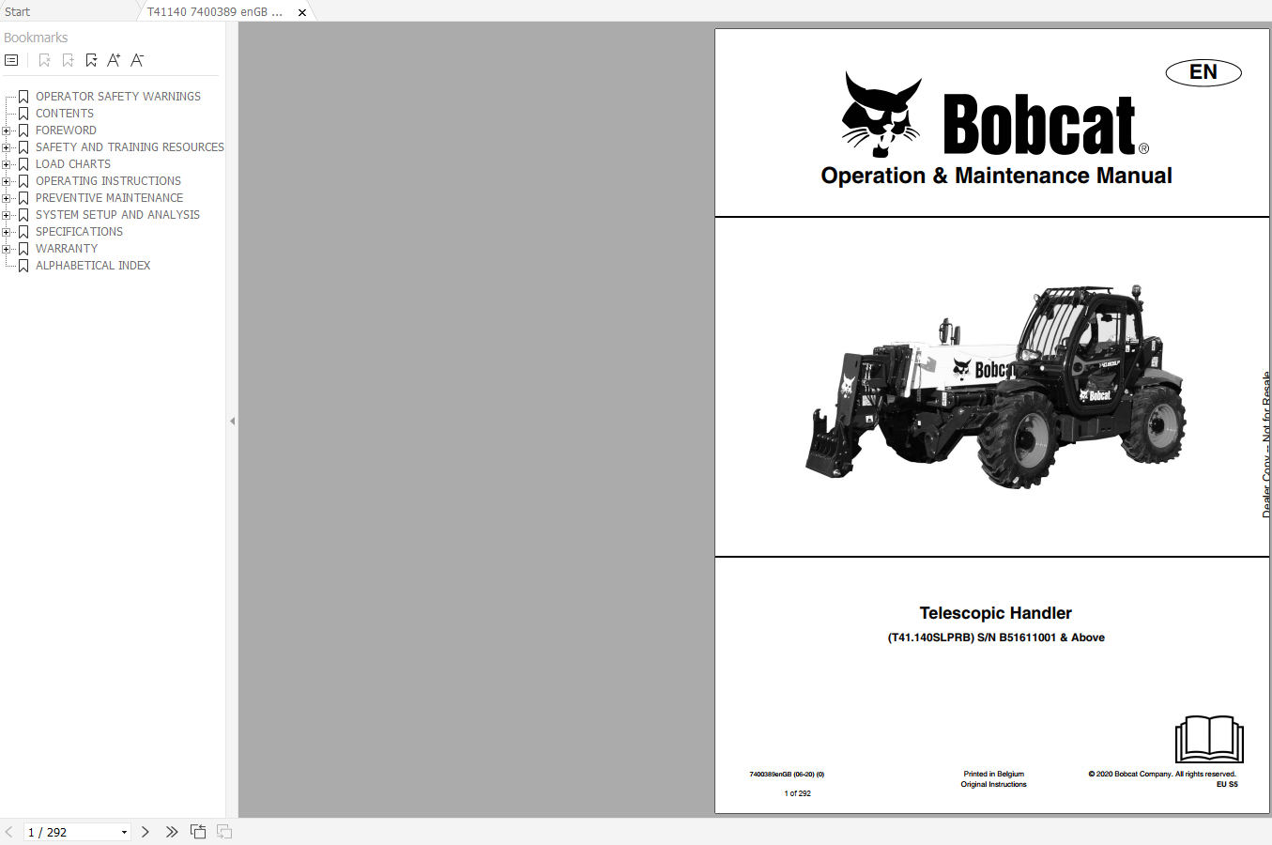Collapse the bookmarks panel via side arrow
The image size is (1272, 845).
coord(232,421)
